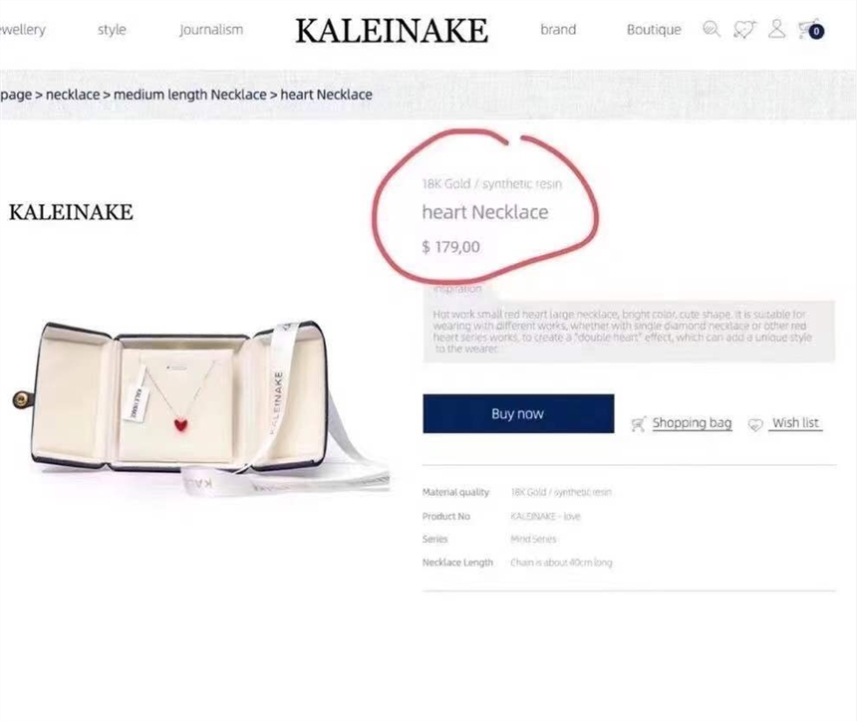Add item to Wish list link
The width and height of the screenshot is (857, 721).
click(795, 423)
